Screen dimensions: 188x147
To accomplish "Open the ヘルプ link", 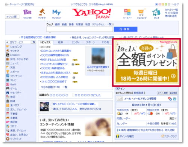I will 175,4.
